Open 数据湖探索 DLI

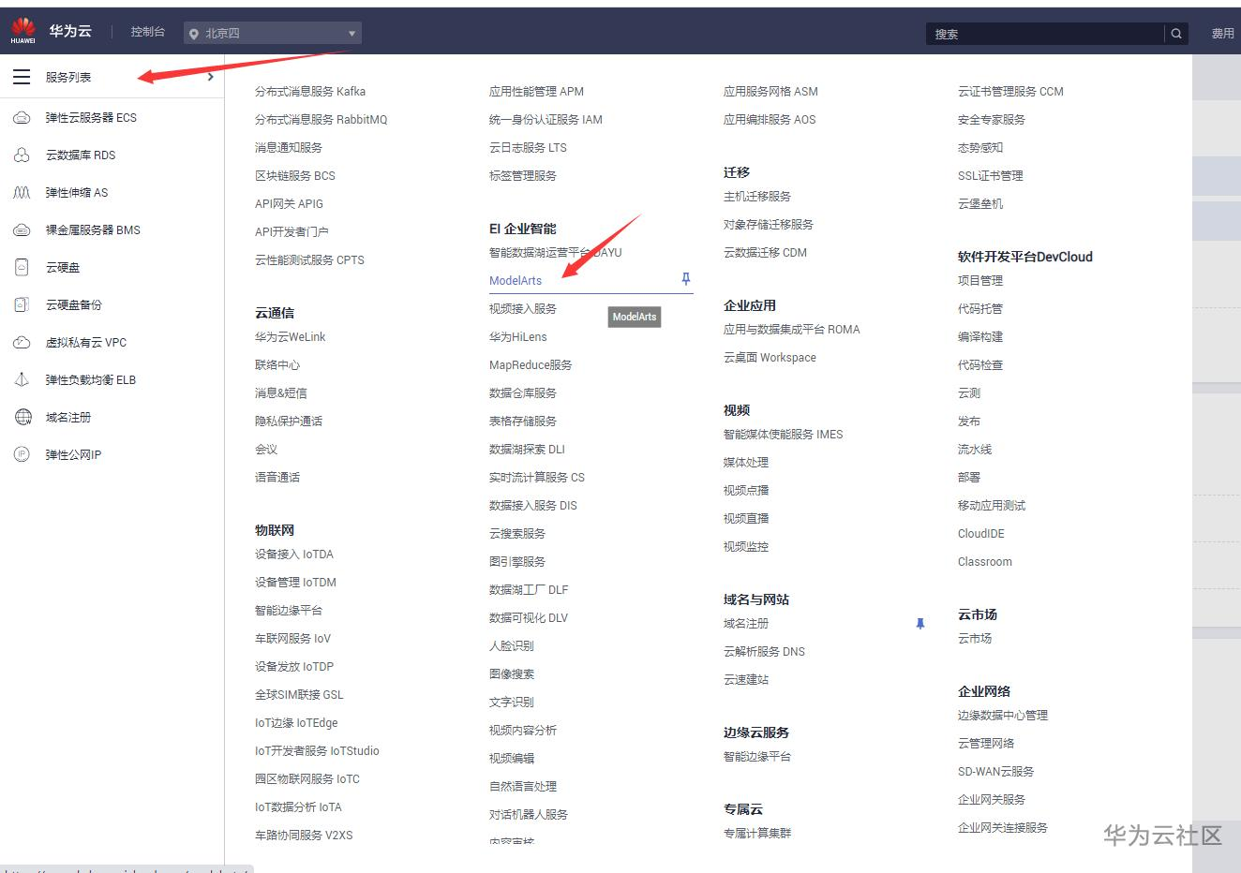(x=527, y=449)
